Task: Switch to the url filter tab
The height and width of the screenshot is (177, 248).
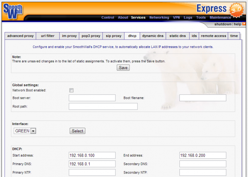Action: pyautogui.click(x=48, y=36)
